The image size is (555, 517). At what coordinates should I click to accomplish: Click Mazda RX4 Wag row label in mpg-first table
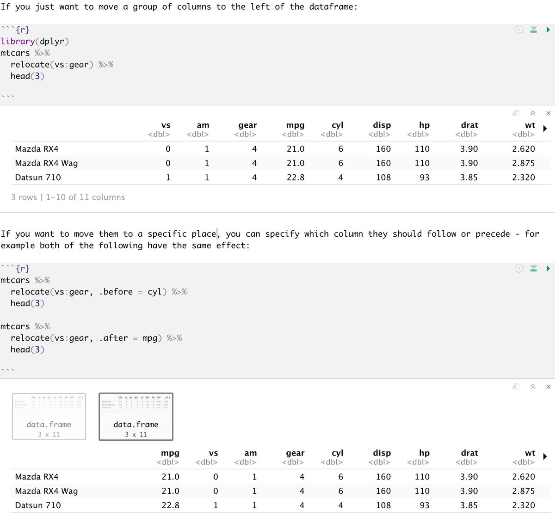[x=46, y=491]
